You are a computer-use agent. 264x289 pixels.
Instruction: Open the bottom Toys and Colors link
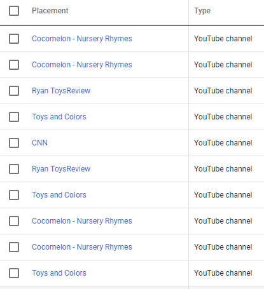[x=59, y=273]
